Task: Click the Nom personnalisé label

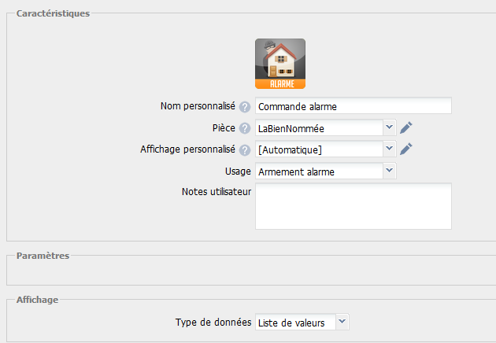Action: (x=198, y=106)
